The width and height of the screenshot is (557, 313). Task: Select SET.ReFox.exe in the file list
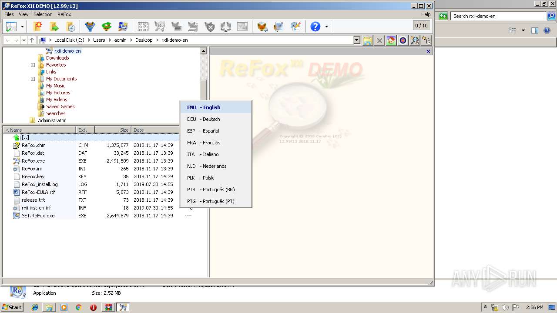(x=38, y=216)
